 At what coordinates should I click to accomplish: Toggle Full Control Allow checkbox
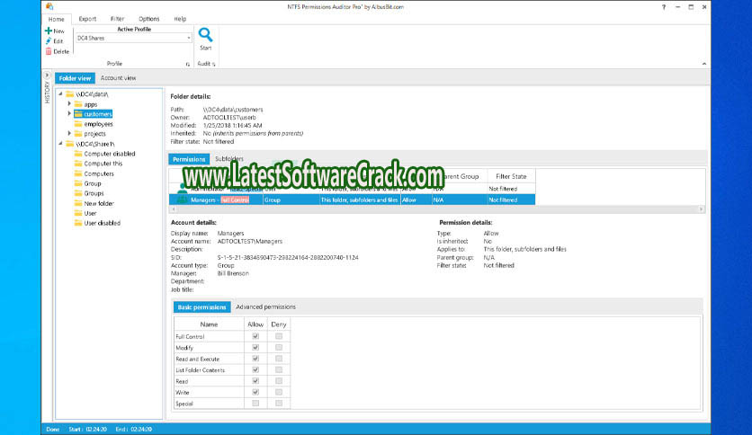(x=255, y=336)
